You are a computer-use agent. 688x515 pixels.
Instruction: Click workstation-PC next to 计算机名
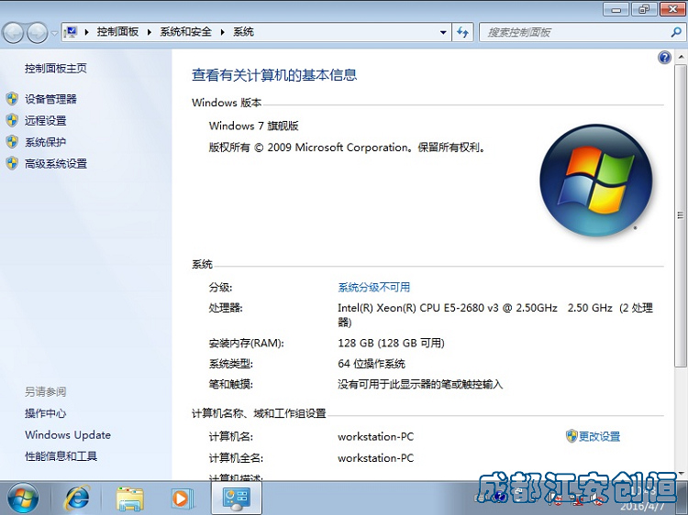tap(375, 436)
